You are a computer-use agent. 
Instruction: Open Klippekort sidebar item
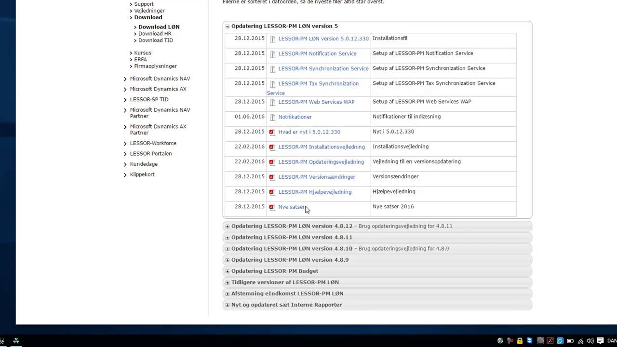coord(142,174)
